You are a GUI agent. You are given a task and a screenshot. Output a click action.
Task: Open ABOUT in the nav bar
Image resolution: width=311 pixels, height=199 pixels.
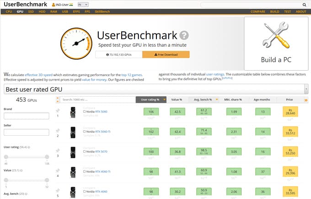point(301,11)
